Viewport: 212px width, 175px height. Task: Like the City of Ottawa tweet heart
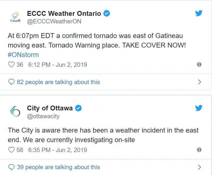11,150
